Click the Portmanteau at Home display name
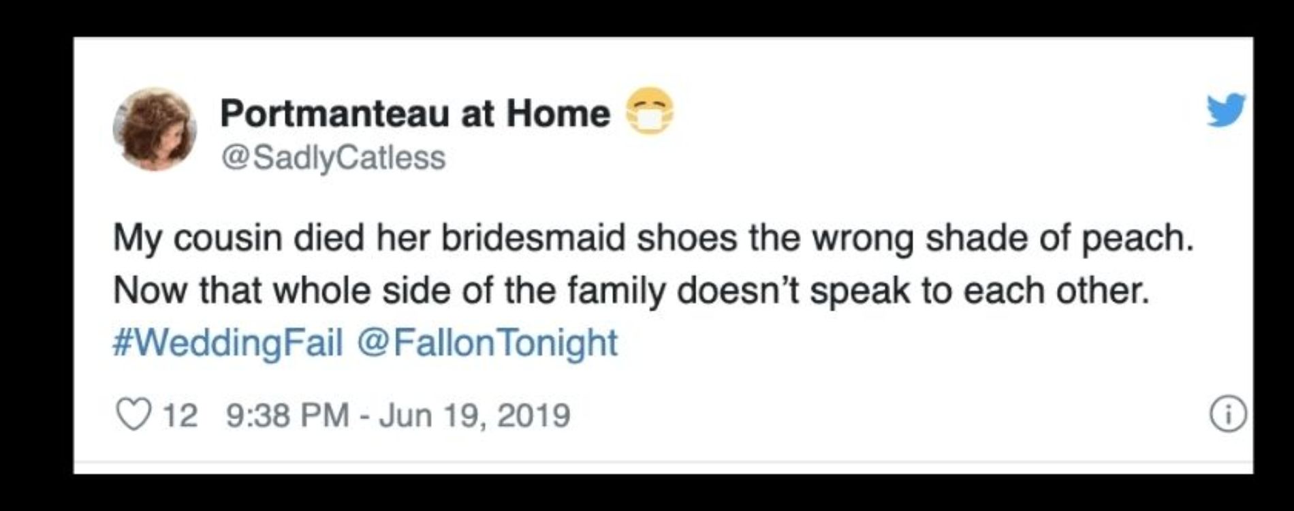The width and height of the screenshot is (1294, 511). [x=415, y=113]
